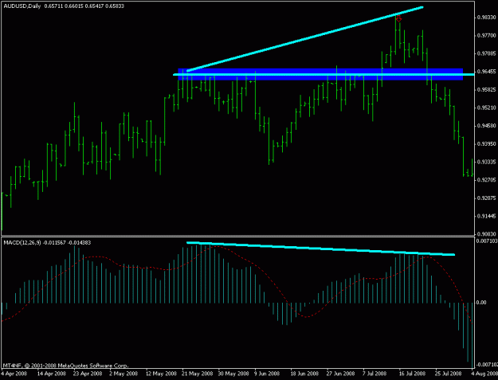
Task: Click the 4 Apr 2008 date label
Action: tap(14, 374)
